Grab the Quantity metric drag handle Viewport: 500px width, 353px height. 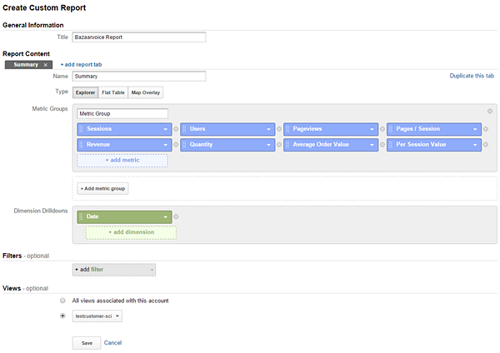(184, 145)
